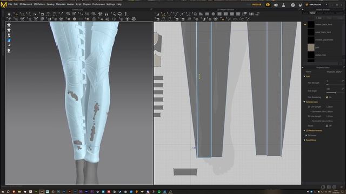The image size is (346, 194).
Task: Collapse the 2D Measurements section
Action: [x=304, y=130]
